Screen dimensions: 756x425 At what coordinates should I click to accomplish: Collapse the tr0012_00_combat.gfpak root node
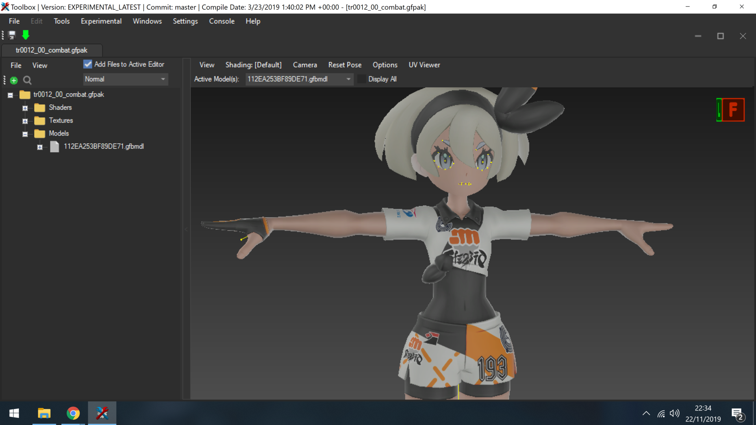[x=10, y=95]
